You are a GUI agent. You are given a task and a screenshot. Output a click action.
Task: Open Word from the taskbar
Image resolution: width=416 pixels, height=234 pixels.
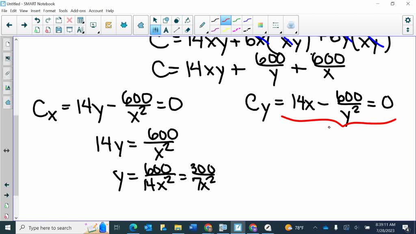click(x=193, y=227)
